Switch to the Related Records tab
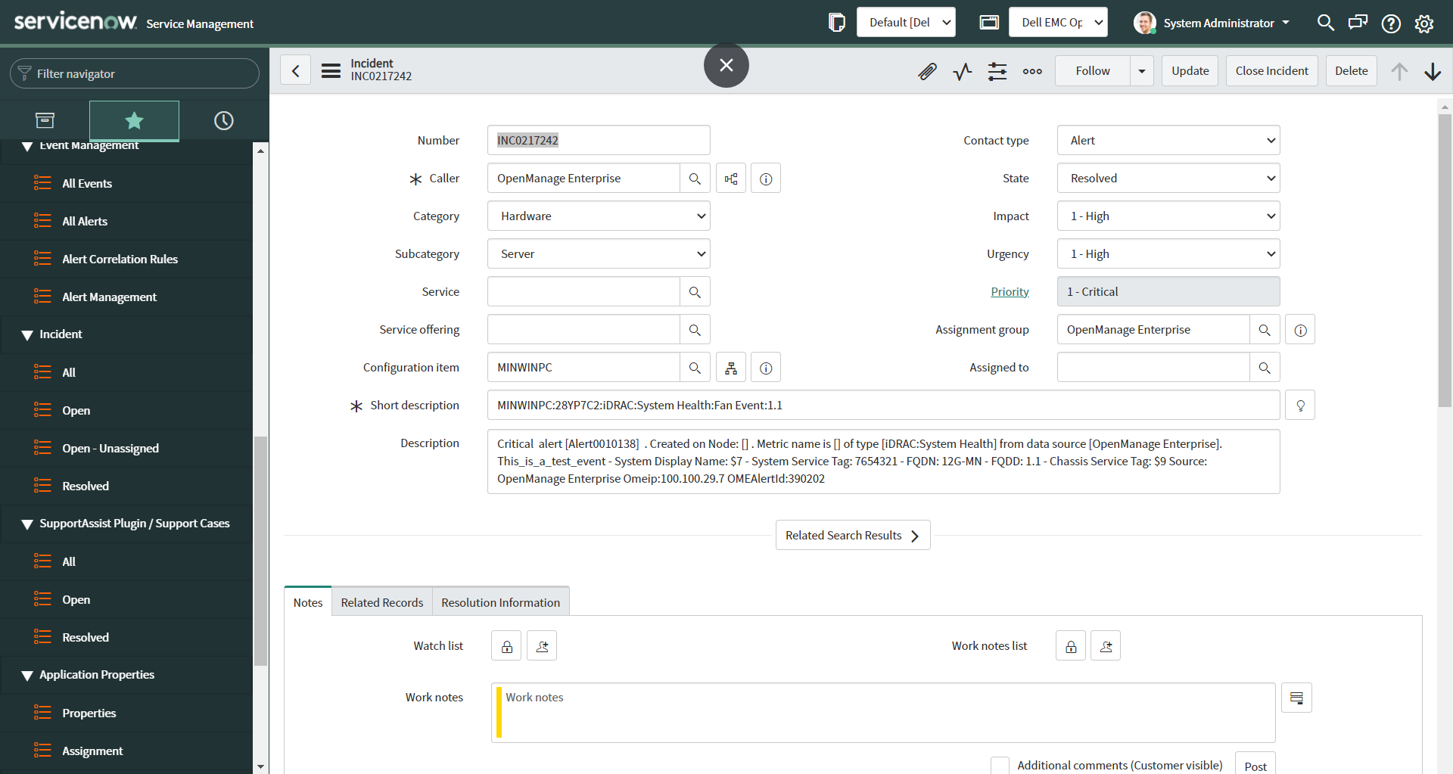Image resolution: width=1453 pixels, height=774 pixels. pyautogui.click(x=381, y=601)
